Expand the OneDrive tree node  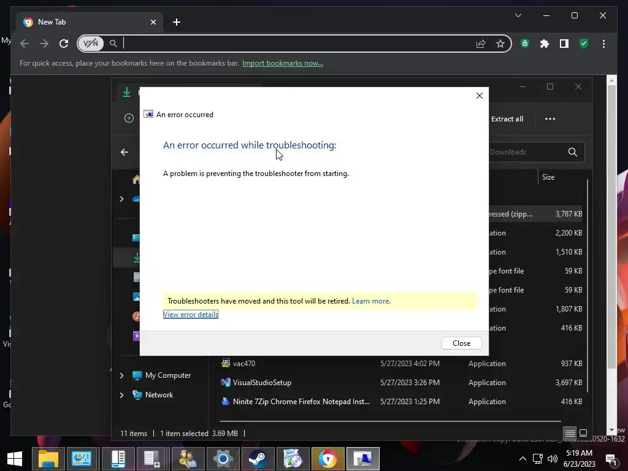[x=122, y=199]
